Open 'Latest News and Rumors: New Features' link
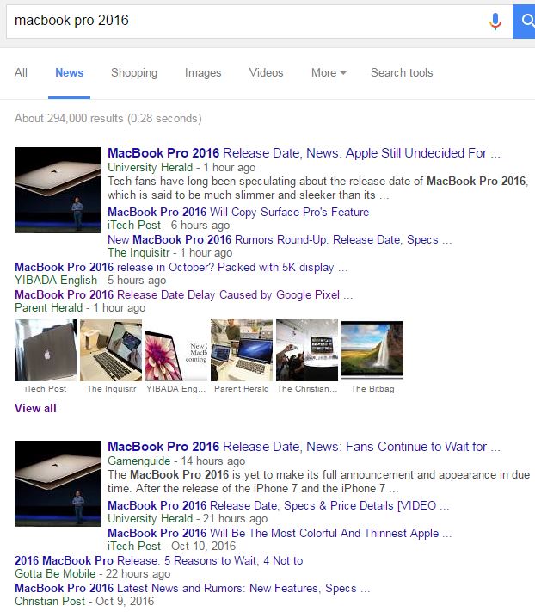Image resolution: width=535 pixels, height=612 pixels. pos(193,588)
